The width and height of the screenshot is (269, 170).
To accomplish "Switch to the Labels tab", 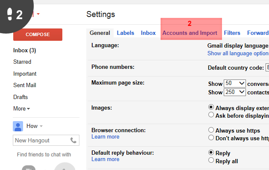I will 126,33.
